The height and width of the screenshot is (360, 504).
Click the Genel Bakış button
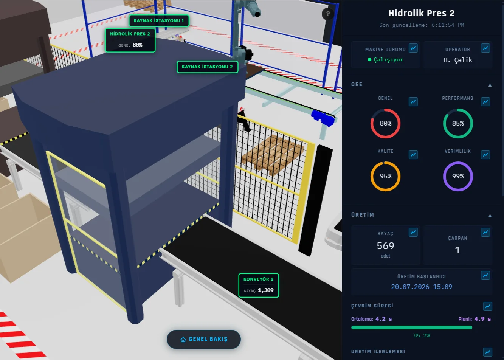(x=204, y=339)
